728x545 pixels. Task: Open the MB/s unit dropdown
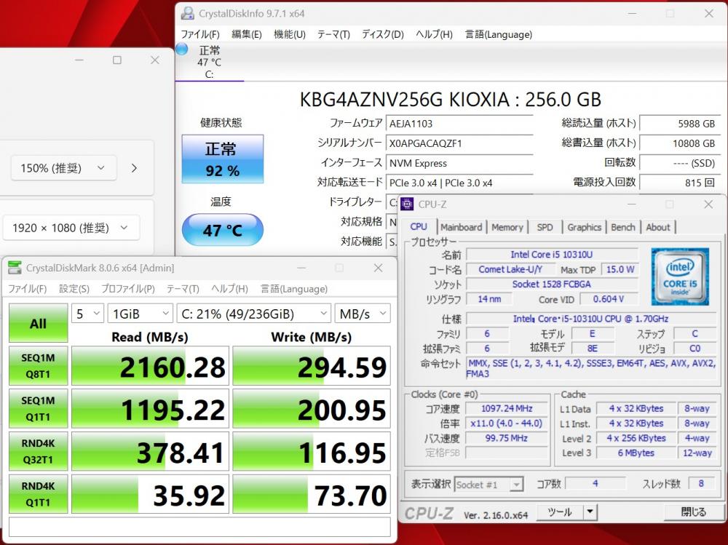coord(363,314)
